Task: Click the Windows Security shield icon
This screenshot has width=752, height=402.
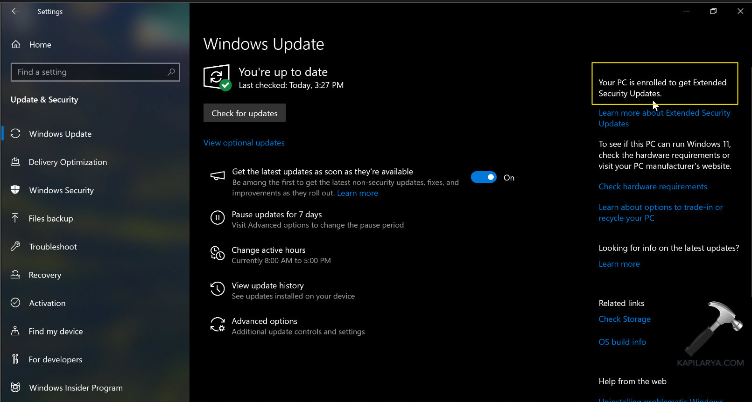Action: pyautogui.click(x=15, y=190)
